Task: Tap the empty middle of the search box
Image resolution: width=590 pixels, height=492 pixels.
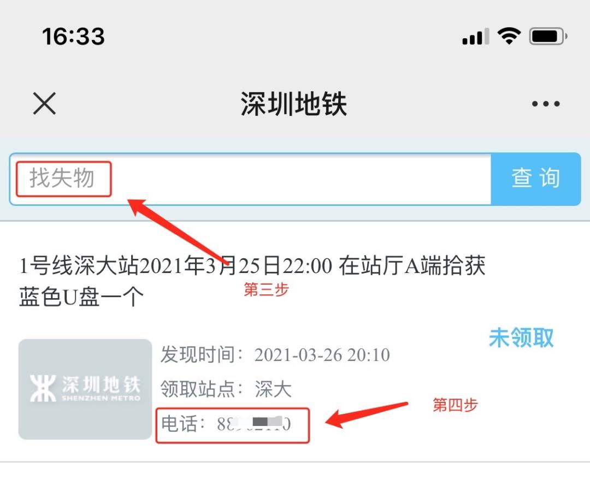Action: (x=301, y=179)
